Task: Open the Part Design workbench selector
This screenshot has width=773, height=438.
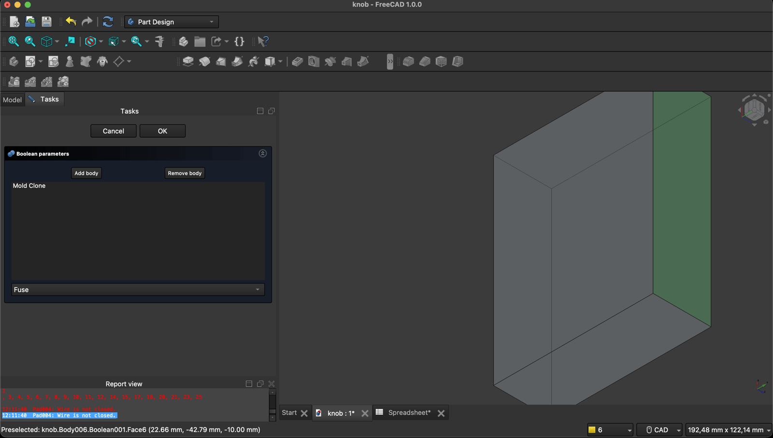Action: 172,22
